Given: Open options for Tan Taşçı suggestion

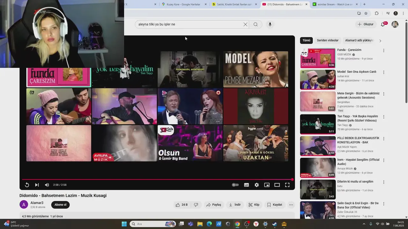Looking at the screenshot, I should click(384, 117).
